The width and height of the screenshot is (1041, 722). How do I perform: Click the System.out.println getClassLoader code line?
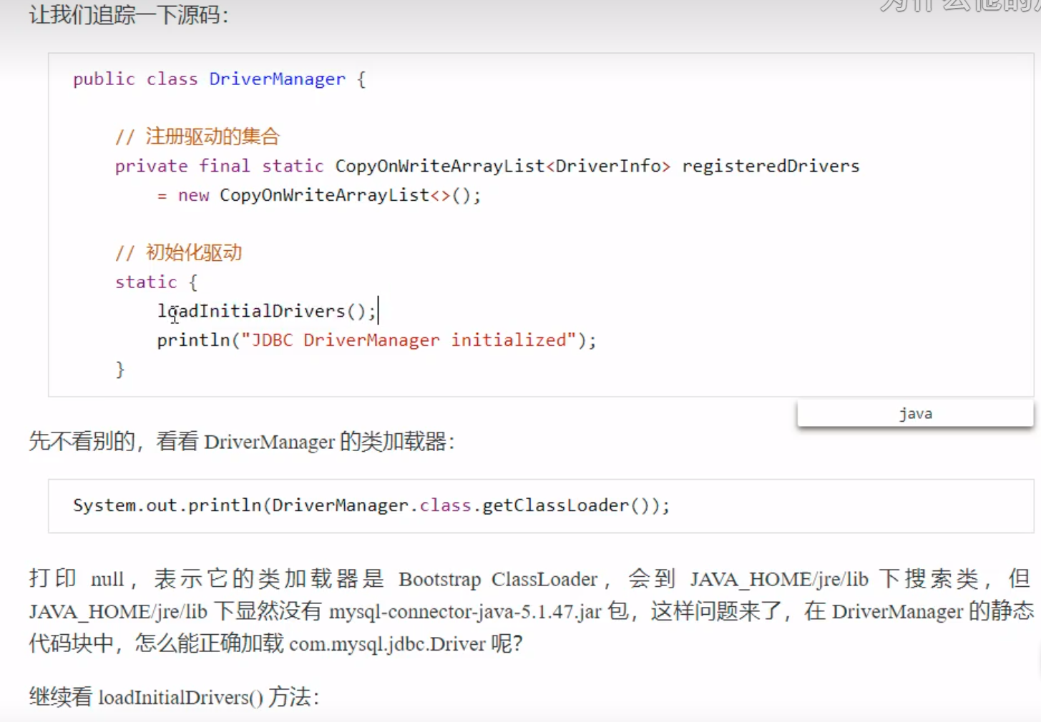(x=371, y=505)
